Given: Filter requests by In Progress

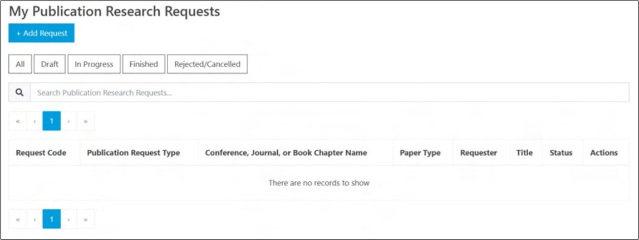Looking at the screenshot, I should point(94,64).
